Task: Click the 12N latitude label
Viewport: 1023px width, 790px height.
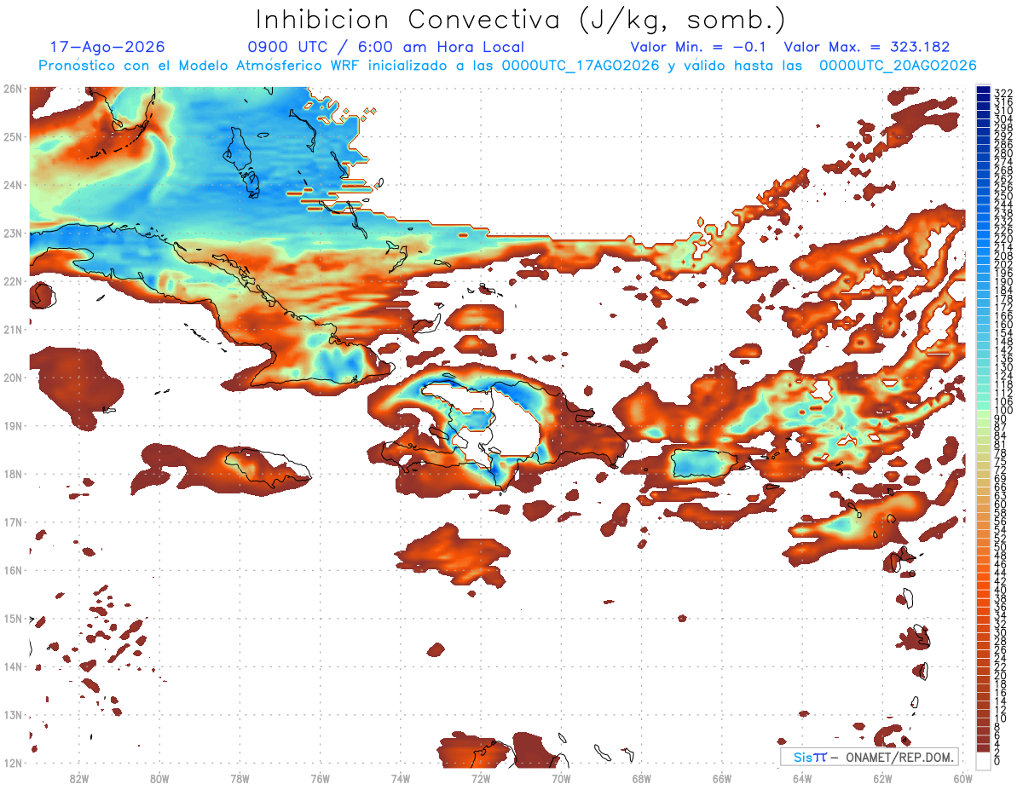Action: coord(13,763)
